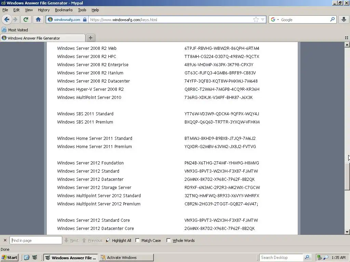The image size is (350, 262).
Task: Click the Search Desktop field
Action: coord(281,258)
